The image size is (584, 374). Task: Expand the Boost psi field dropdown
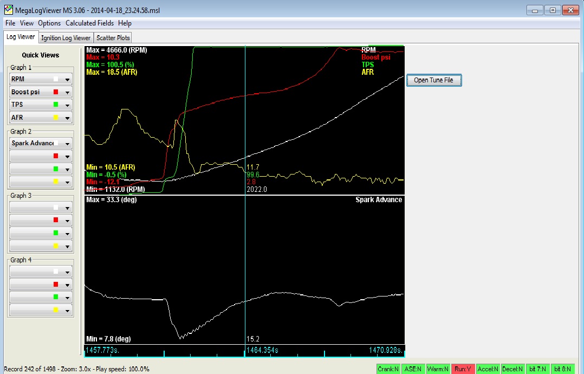(x=41, y=92)
